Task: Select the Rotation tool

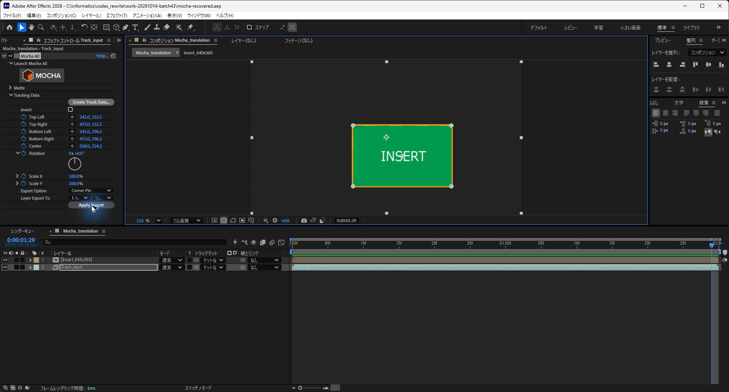Action: tap(84, 27)
